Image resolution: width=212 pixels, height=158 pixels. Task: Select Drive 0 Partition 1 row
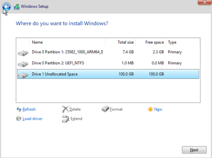pos(108,52)
